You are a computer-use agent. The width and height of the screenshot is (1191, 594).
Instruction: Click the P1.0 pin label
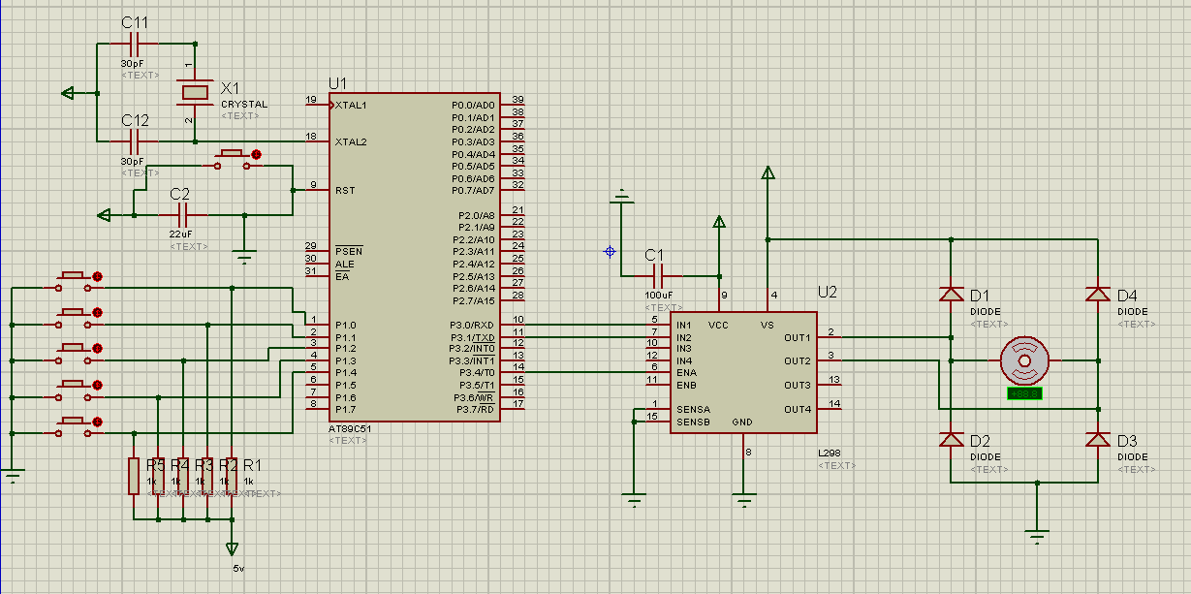pyautogui.click(x=346, y=325)
